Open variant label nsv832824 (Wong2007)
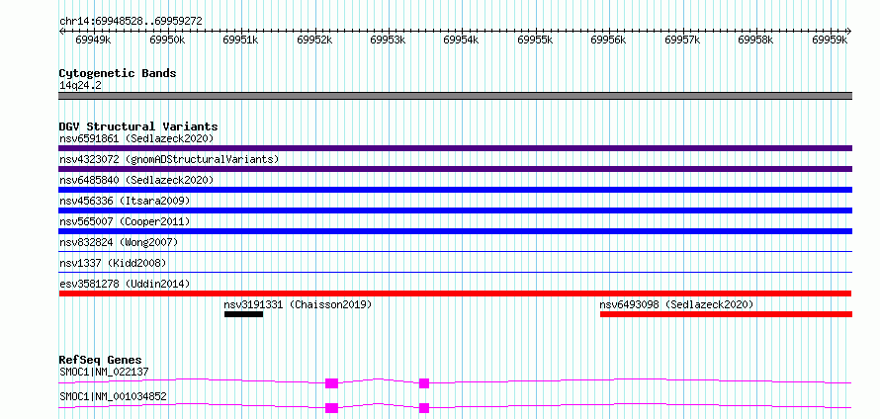Screen dimensions: 880x419 click(119, 242)
